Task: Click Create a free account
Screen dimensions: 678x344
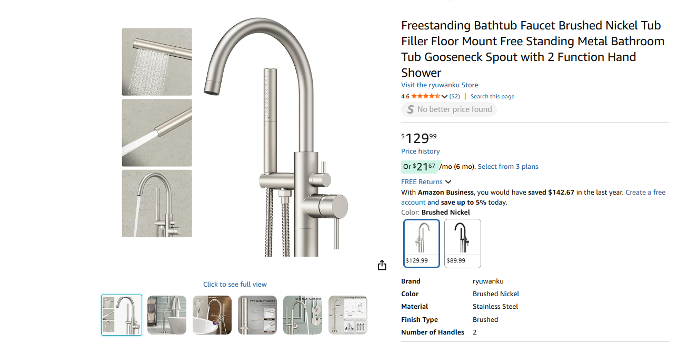Action: pyautogui.click(x=645, y=192)
